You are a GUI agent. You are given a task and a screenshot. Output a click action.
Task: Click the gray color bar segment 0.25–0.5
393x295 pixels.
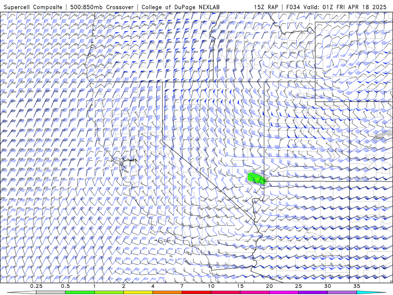tap(51, 293)
